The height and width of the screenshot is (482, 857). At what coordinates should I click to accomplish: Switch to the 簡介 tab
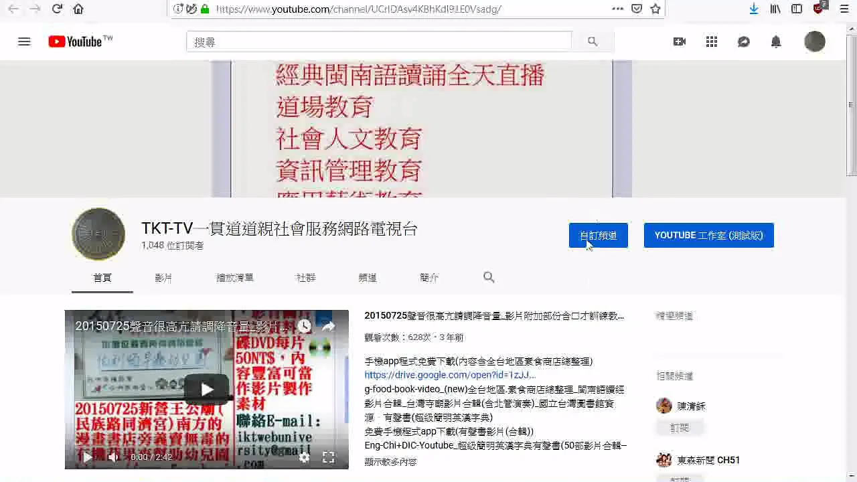tap(429, 278)
